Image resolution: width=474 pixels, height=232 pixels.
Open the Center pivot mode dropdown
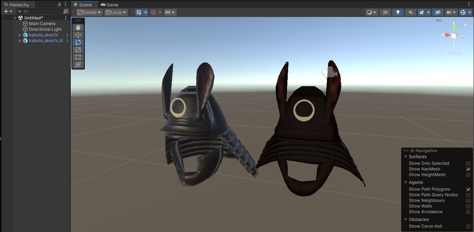point(89,12)
